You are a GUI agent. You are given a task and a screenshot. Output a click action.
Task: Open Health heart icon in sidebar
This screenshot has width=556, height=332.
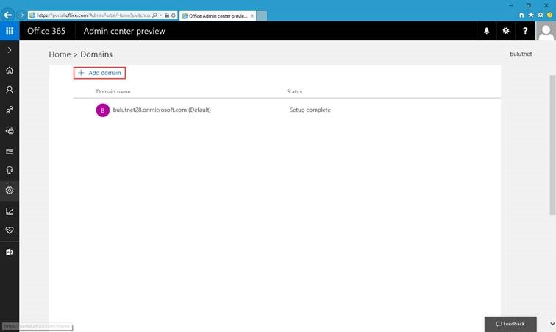[10, 230]
